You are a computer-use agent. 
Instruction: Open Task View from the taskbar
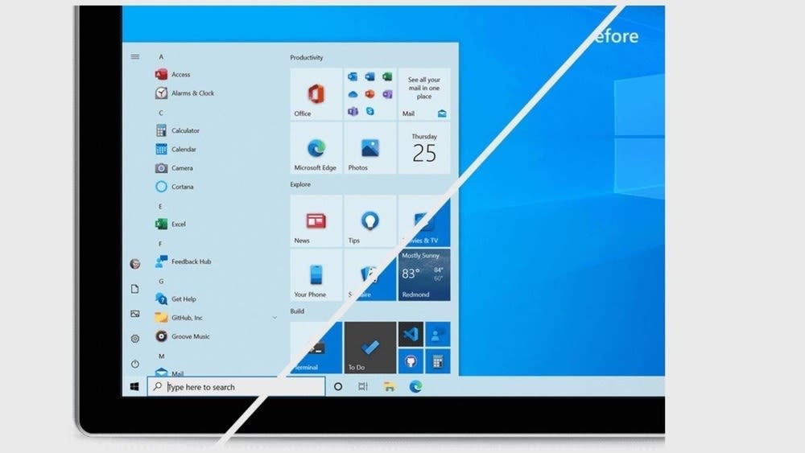coord(363,387)
